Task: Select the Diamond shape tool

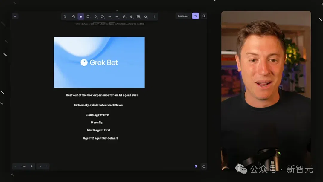Action: click(x=95, y=16)
